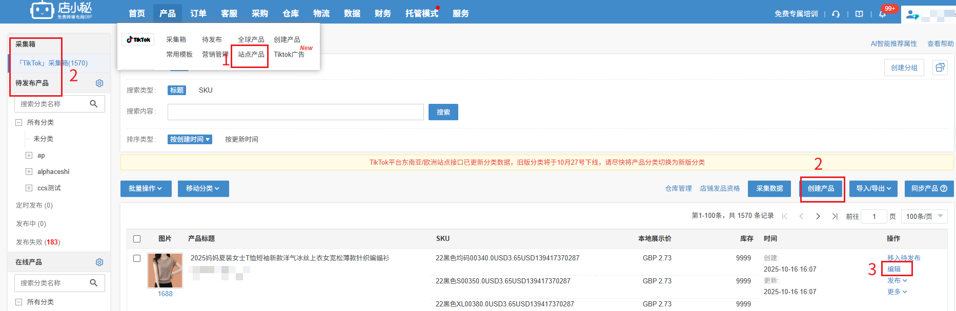Click the 创建产品 button
The image size is (956, 311).
click(x=821, y=188)
